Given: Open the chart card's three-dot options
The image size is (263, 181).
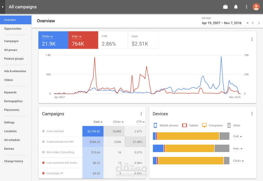Looking at the screenshot, I should coord(252,39).
